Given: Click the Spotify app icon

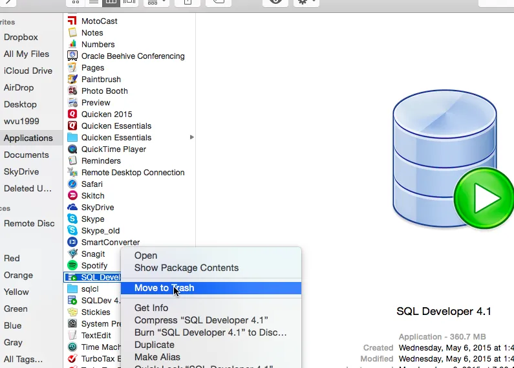Looking at the screenshot, I should point(72,265).
